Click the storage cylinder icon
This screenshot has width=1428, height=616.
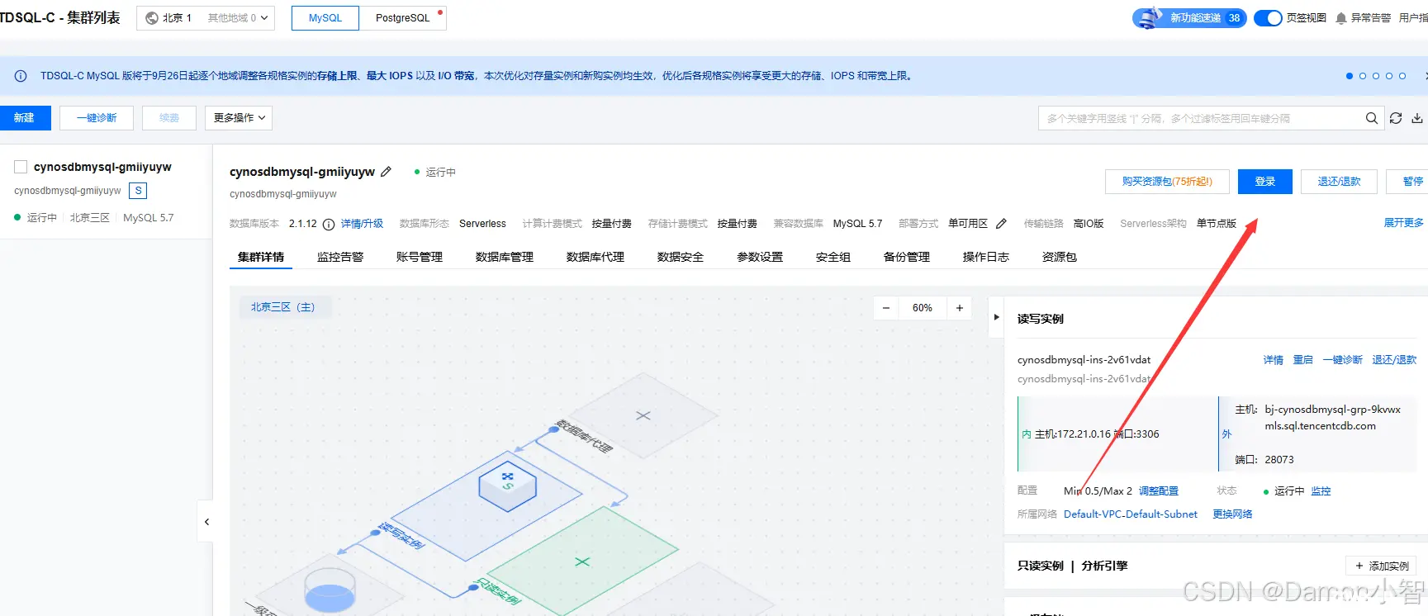[x=330, y=590]
